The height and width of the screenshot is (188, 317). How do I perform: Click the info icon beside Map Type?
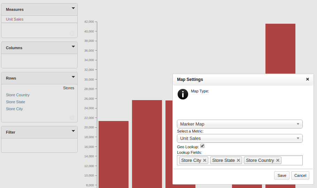click(183, 94)
